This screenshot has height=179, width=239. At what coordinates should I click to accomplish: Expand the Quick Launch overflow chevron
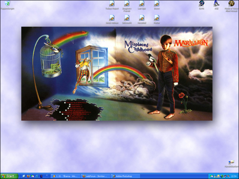pyautogui.click(x=47, y=175)
